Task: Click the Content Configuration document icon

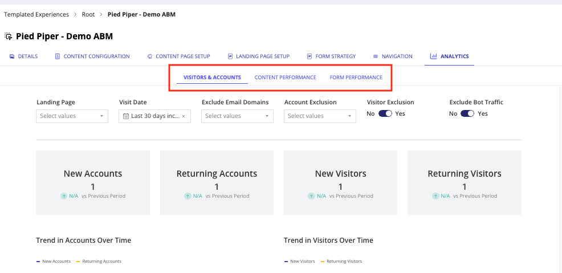Action: (58, 56)
